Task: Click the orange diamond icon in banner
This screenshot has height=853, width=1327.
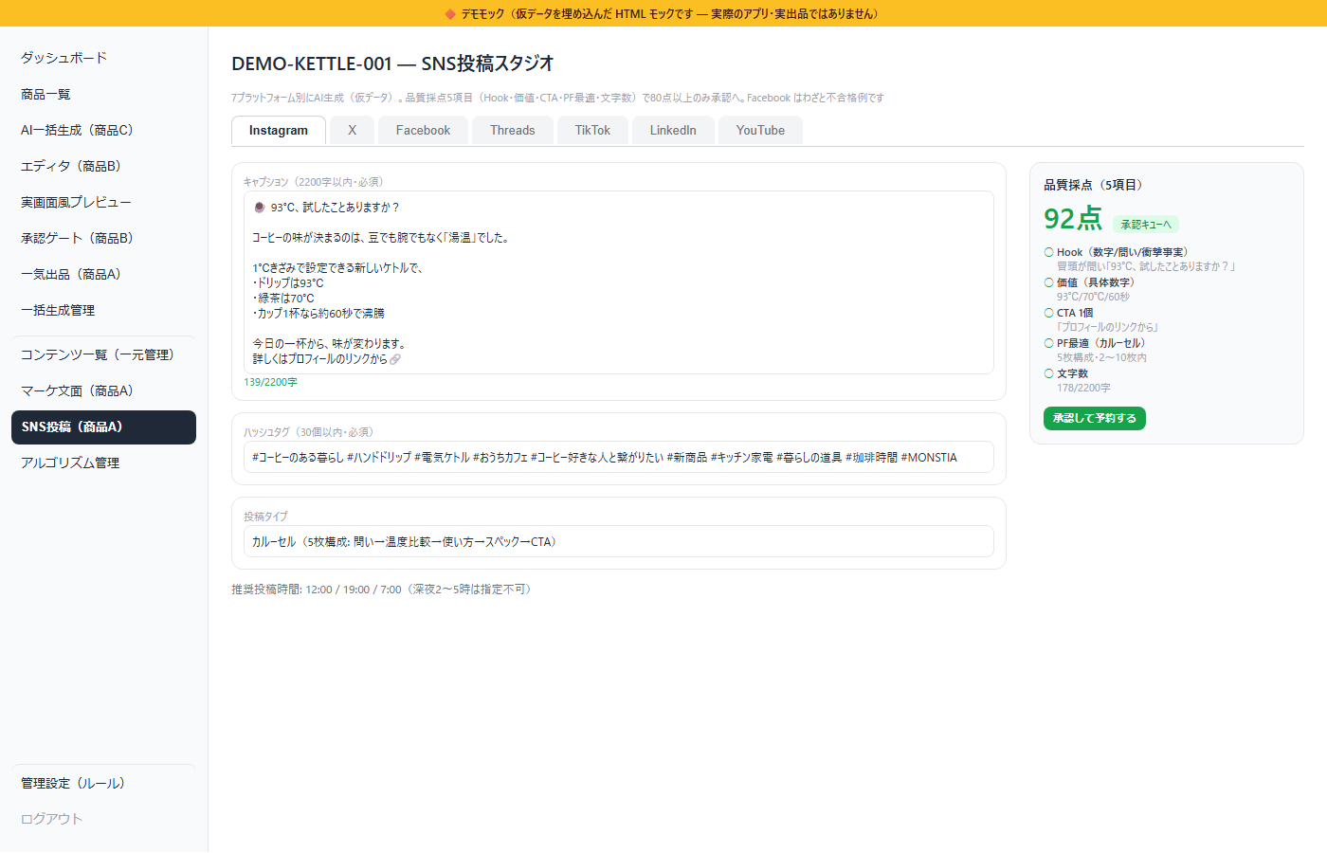Action: [450, 13]
